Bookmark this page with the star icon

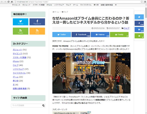pyautogui.click(x=142, y=2)
